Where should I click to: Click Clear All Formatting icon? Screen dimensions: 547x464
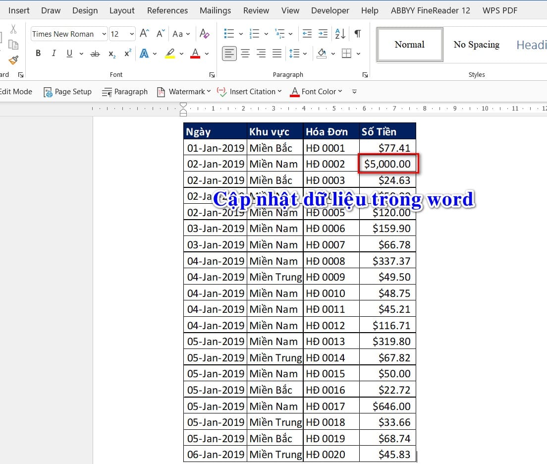point(204,34)
